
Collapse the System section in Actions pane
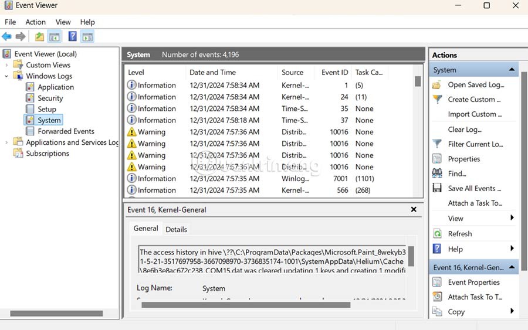(x=512, y=70)
